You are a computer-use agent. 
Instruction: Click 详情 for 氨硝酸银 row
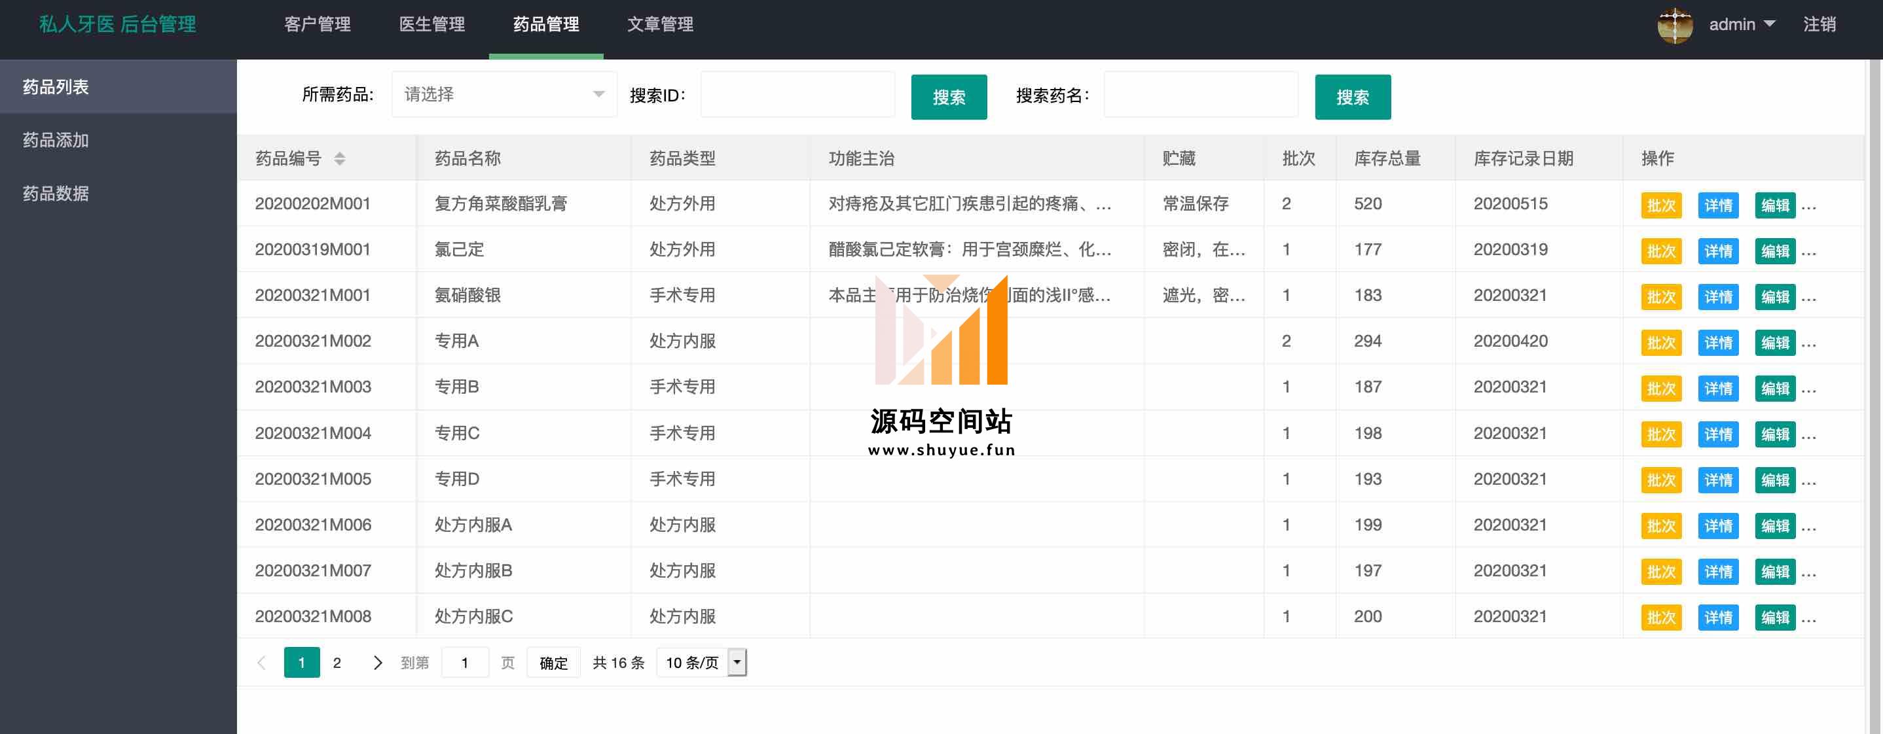point(1718,297)
